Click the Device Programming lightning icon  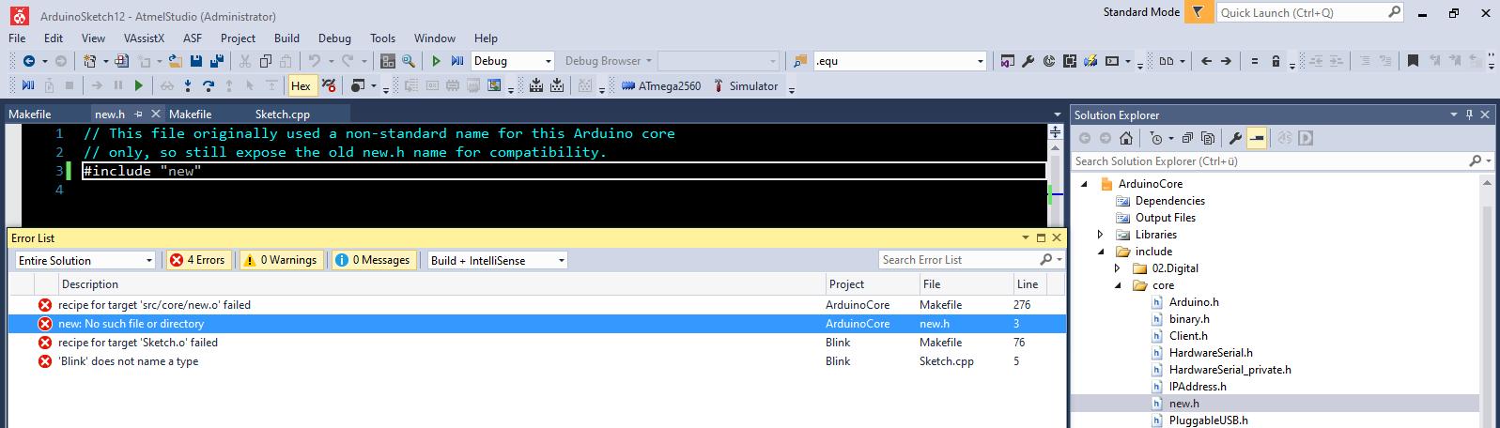[x=1090, y=61]
